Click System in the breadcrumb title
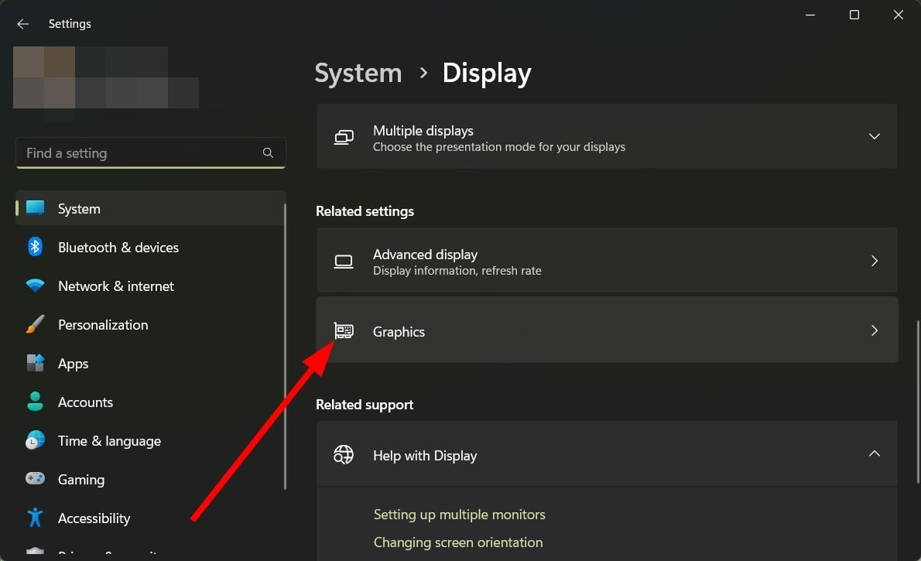This screenshot has height=561, width=921. 358,74
